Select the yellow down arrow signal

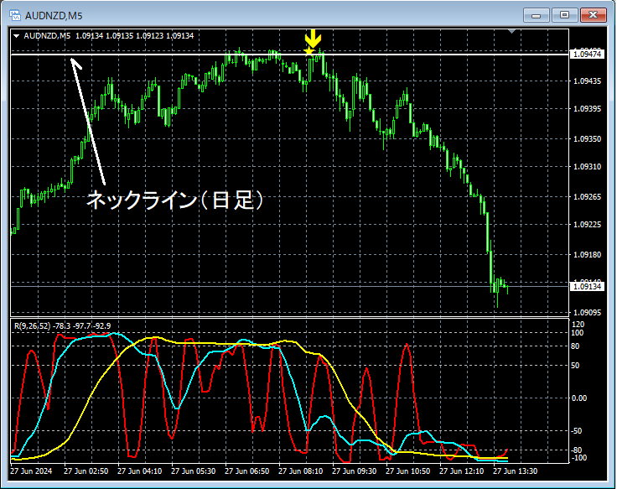[313, 39]
